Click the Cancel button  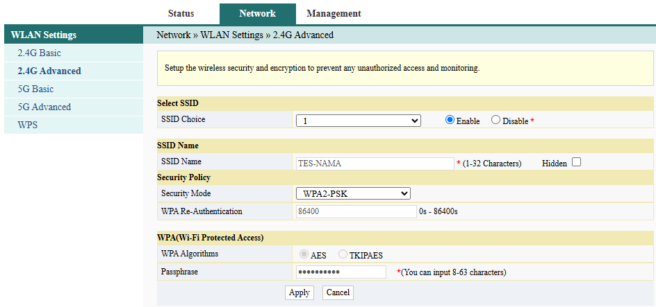pyautogui.click(x=338, y=292)
